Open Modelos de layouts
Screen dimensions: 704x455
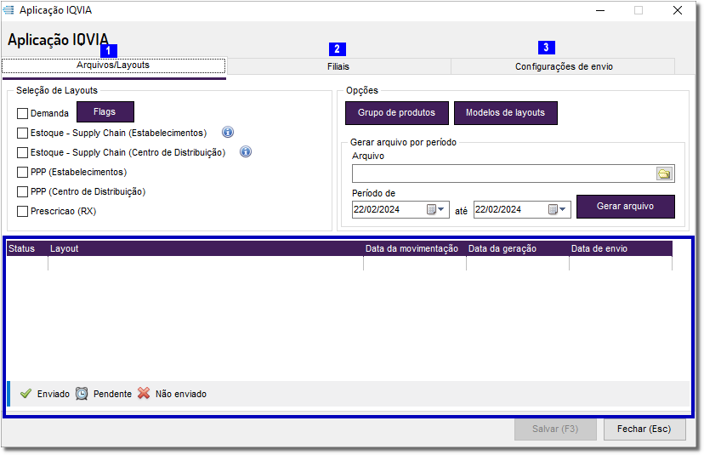[x=506, y=113]
